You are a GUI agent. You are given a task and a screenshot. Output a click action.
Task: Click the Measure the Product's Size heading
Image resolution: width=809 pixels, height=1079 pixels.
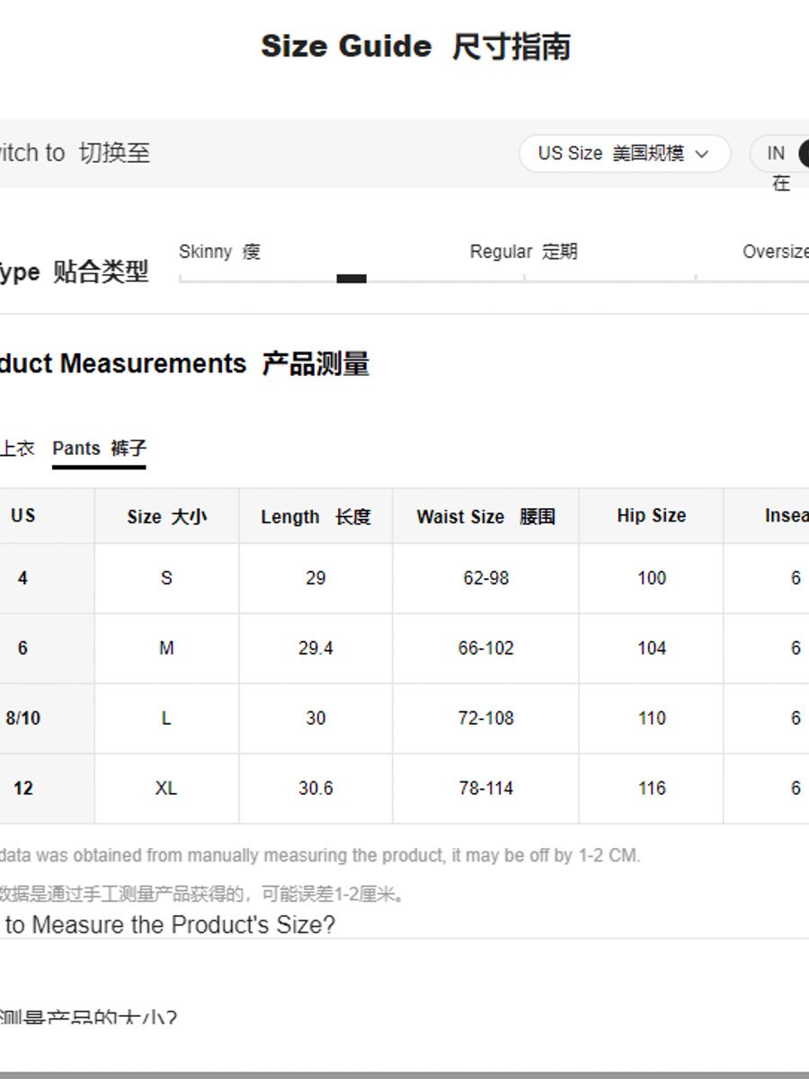tap(168, 924)
